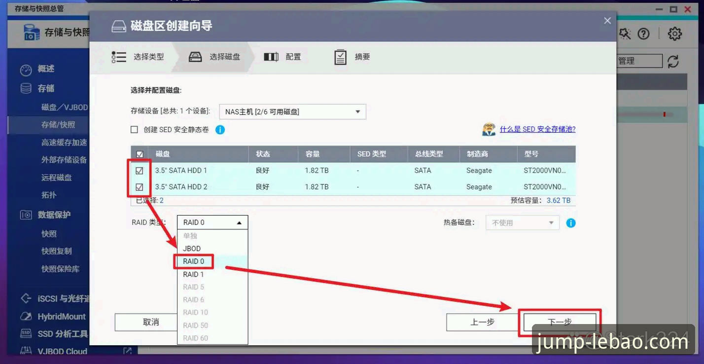Click the HybridMount cloud icon
Image resolution: width=704 pixels, height=364 pixels.
(x=26, y=317)
